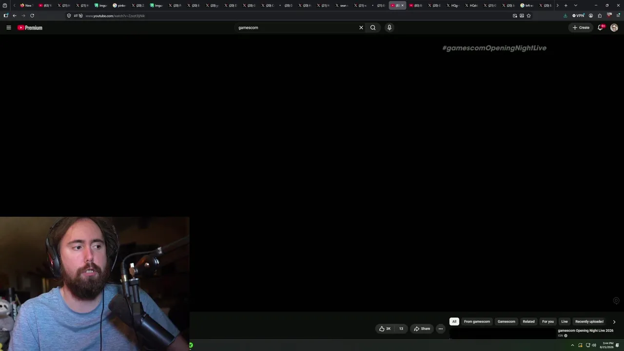Open the Create upload menu
The image size is (624, 351).
[581, 28]
